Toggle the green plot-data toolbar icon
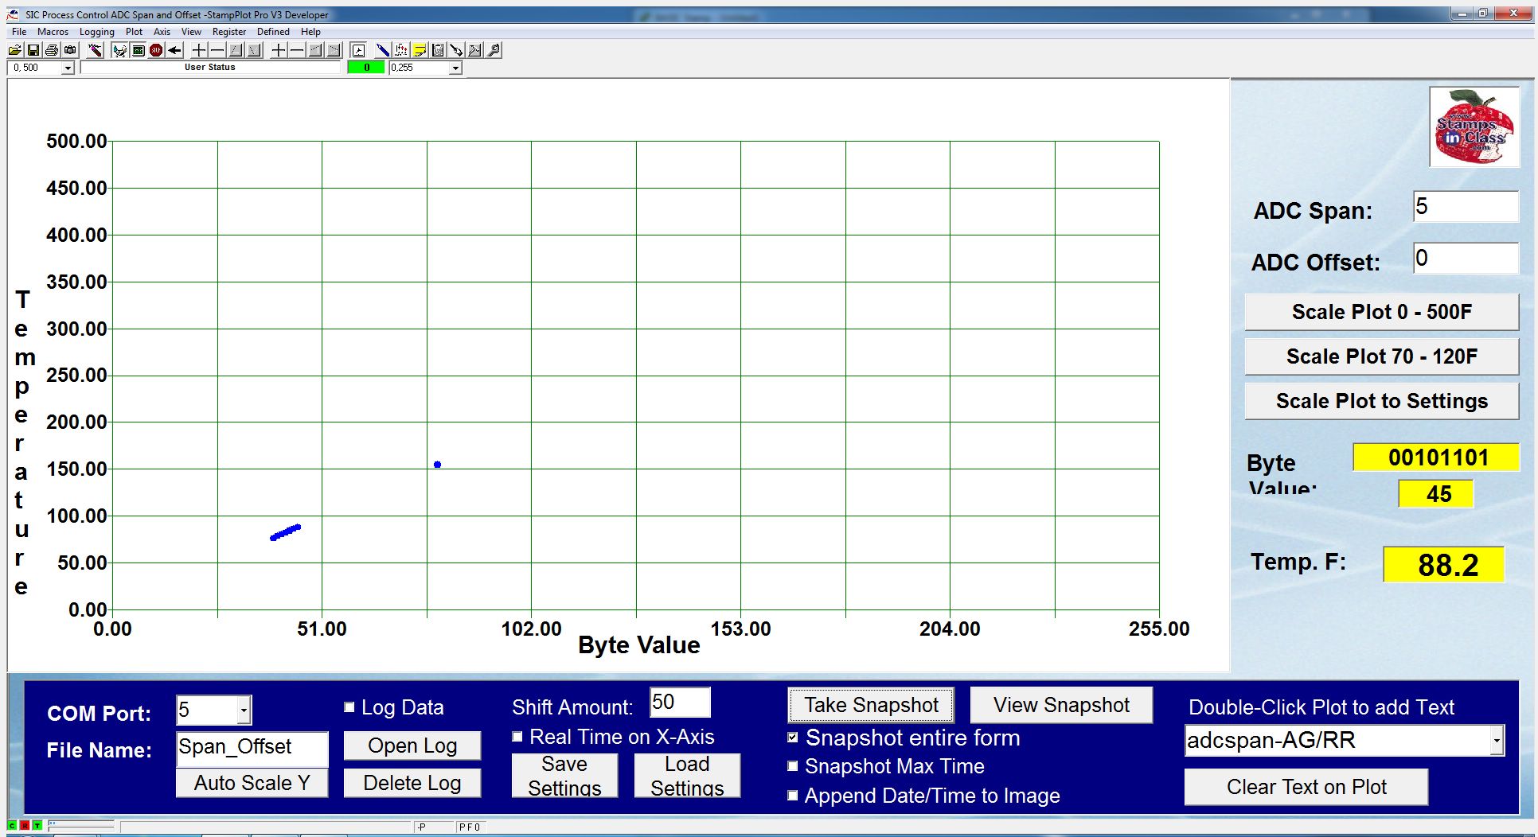 [x=139, y=50]
